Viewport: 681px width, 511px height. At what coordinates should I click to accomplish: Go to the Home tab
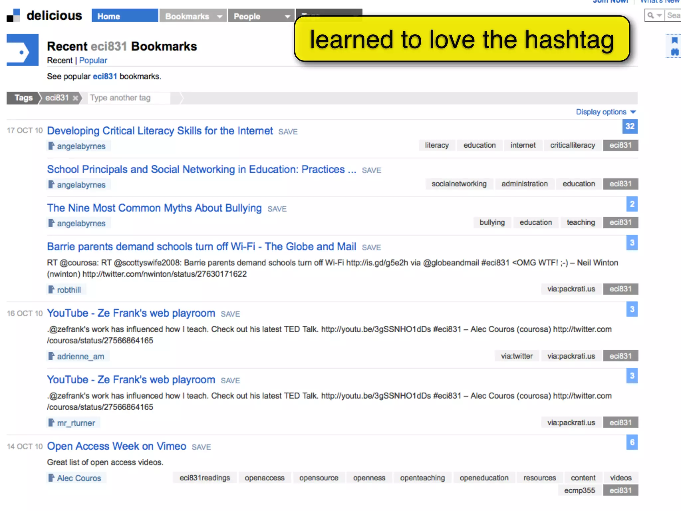tap(125, 16)
